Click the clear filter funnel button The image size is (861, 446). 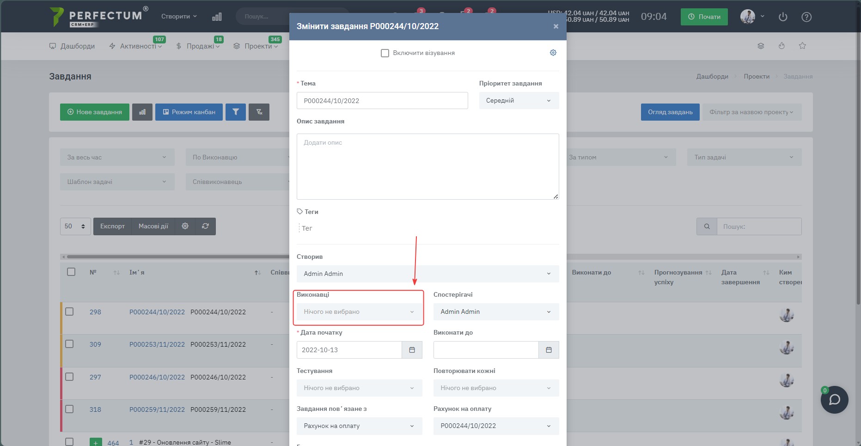pos(259,112)
